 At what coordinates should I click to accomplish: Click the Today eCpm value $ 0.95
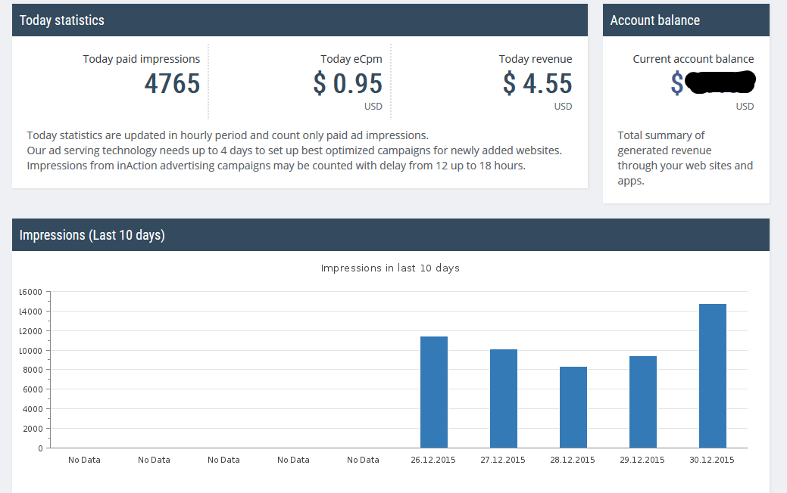coord(348,83)
